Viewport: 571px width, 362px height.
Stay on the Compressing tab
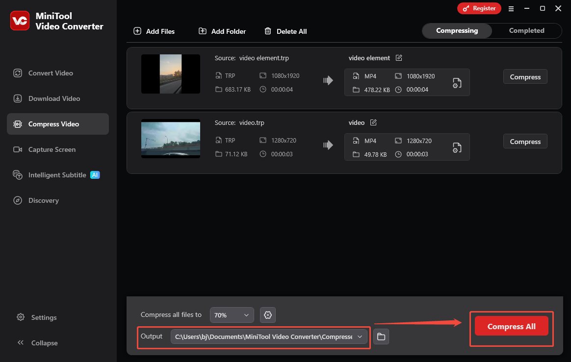(457, 30)
